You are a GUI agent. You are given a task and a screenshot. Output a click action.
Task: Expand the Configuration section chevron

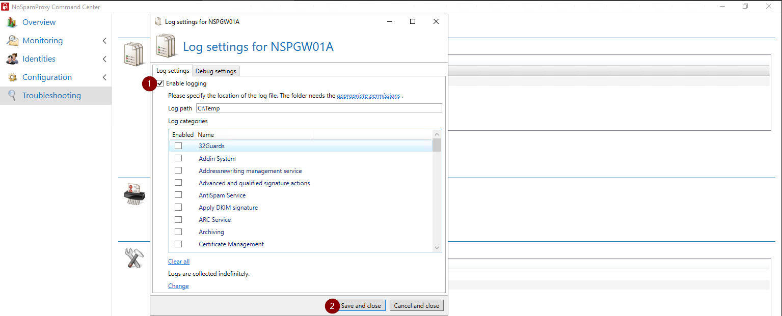pyautogui.click(x=104, y=77)
